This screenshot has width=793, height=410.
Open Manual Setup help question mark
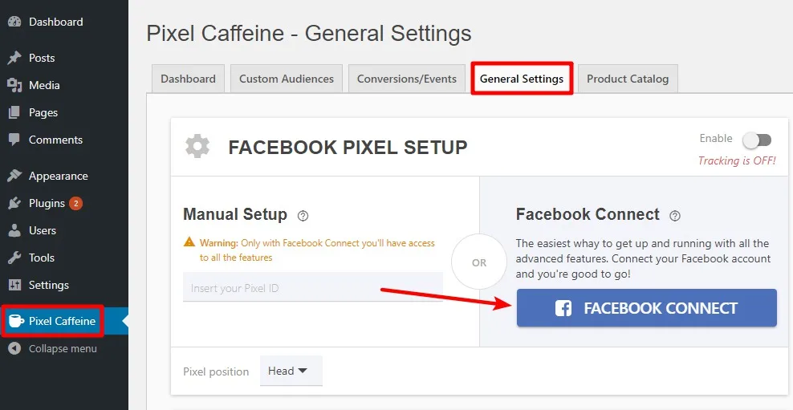click(x=303, y=216)
